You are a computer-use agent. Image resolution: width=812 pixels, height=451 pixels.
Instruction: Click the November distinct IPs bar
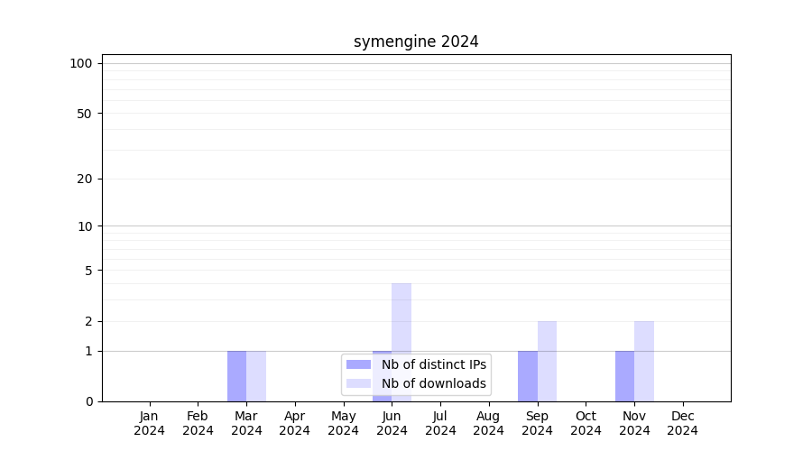coord(624,376)
